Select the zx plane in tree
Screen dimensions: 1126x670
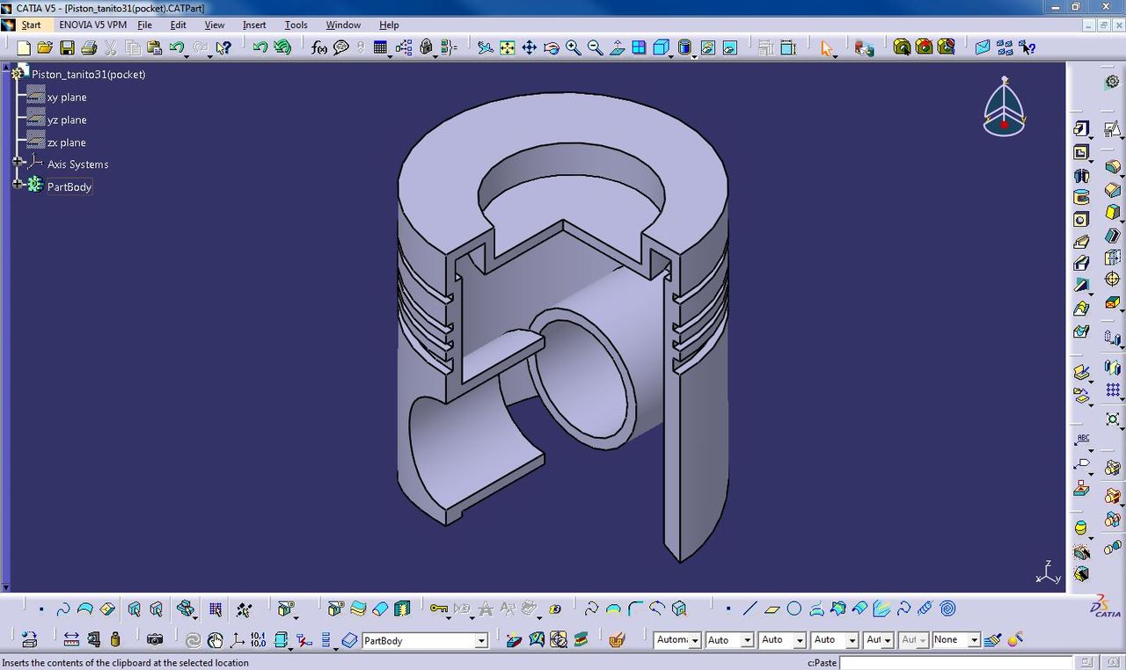[67, 142]
